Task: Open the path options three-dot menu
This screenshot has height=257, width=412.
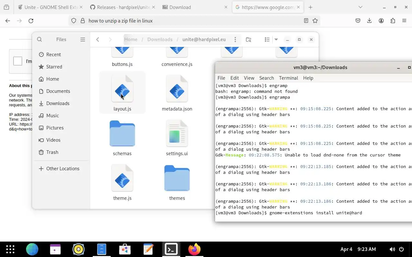Action: click(x=235, y=40)
